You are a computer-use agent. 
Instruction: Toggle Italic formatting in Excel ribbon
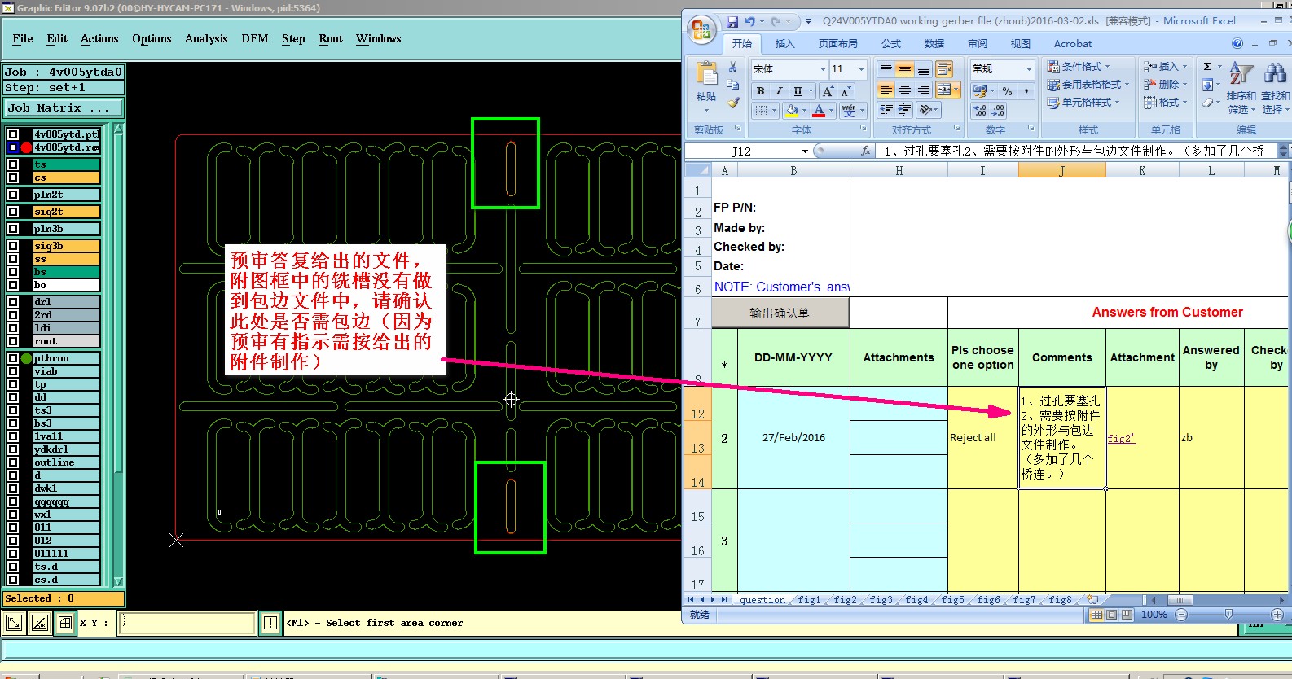[779, 91]
